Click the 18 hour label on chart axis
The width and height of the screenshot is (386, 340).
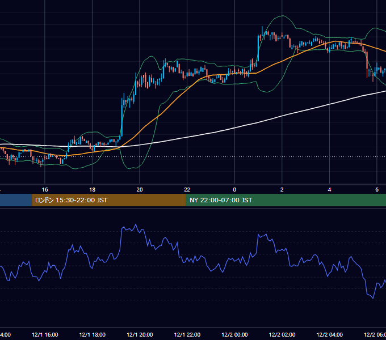[92, 190]
